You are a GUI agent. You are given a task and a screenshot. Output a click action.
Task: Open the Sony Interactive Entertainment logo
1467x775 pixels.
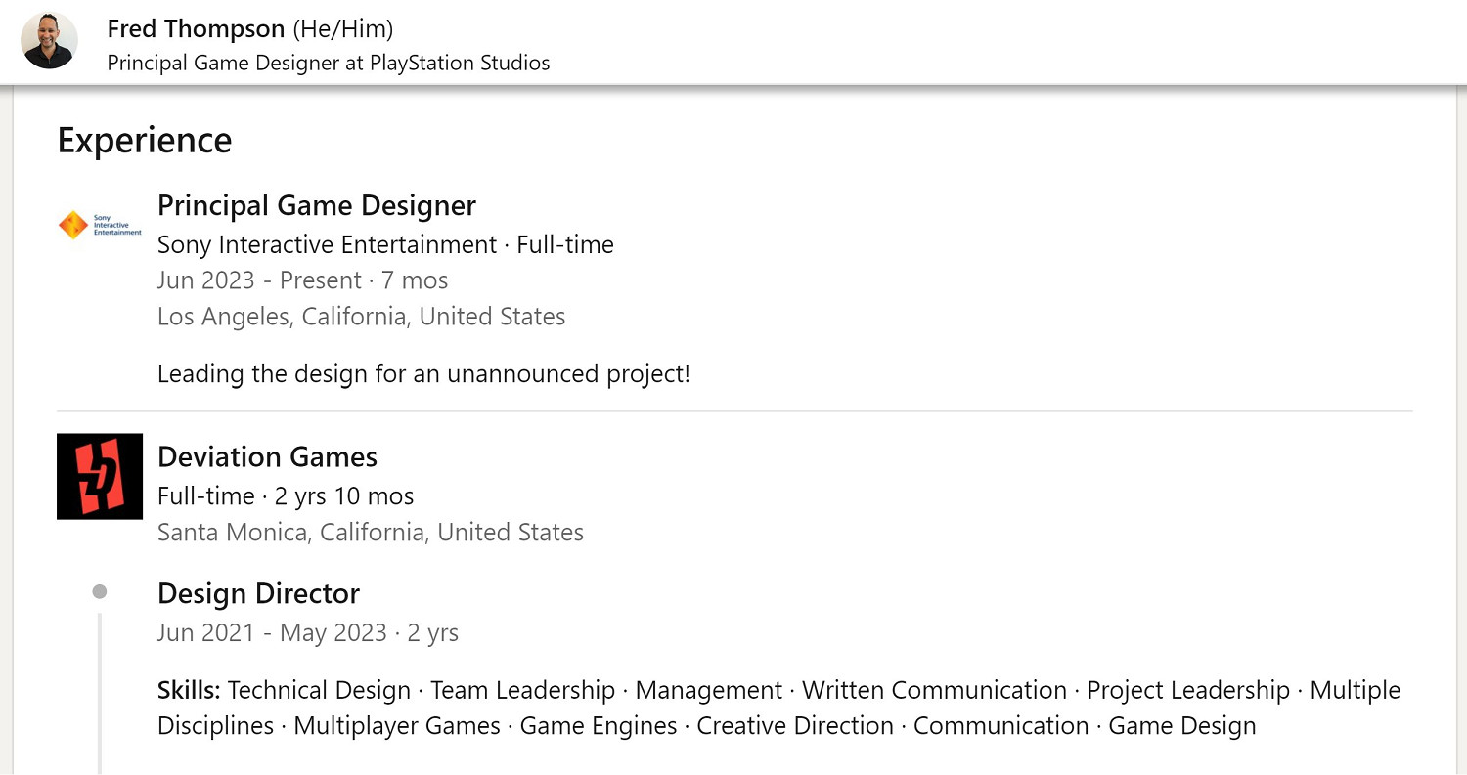pos(100,225)
